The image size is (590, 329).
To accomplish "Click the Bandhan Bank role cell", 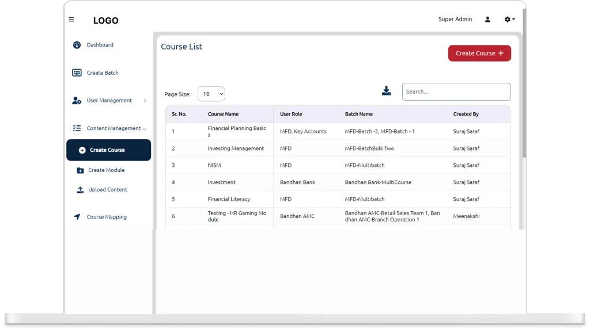I will click(x=297, y=182).
